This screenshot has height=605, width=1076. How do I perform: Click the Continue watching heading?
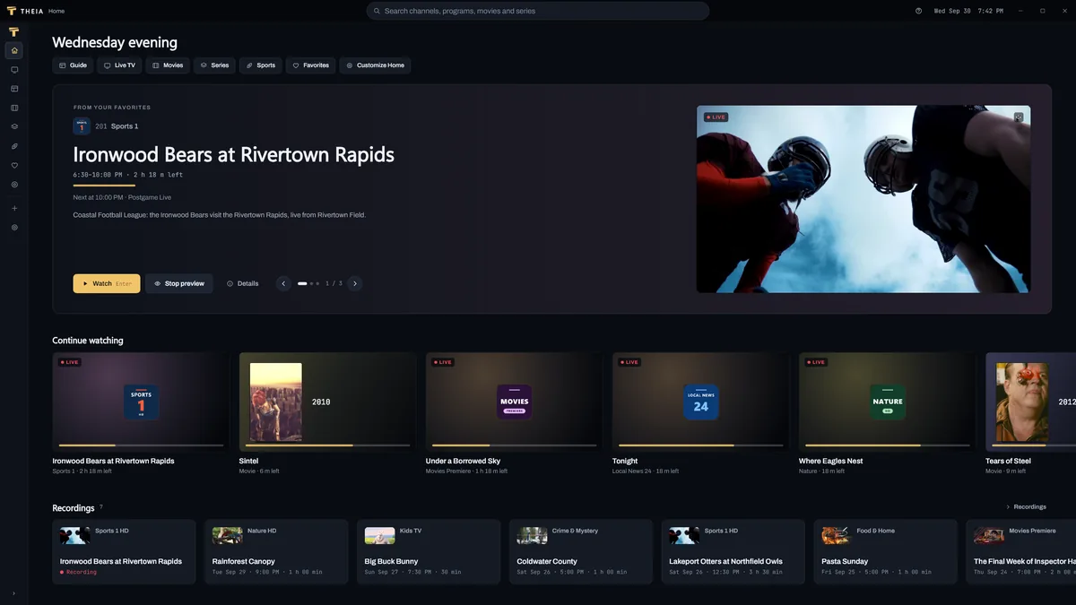(x=88, y=341)
